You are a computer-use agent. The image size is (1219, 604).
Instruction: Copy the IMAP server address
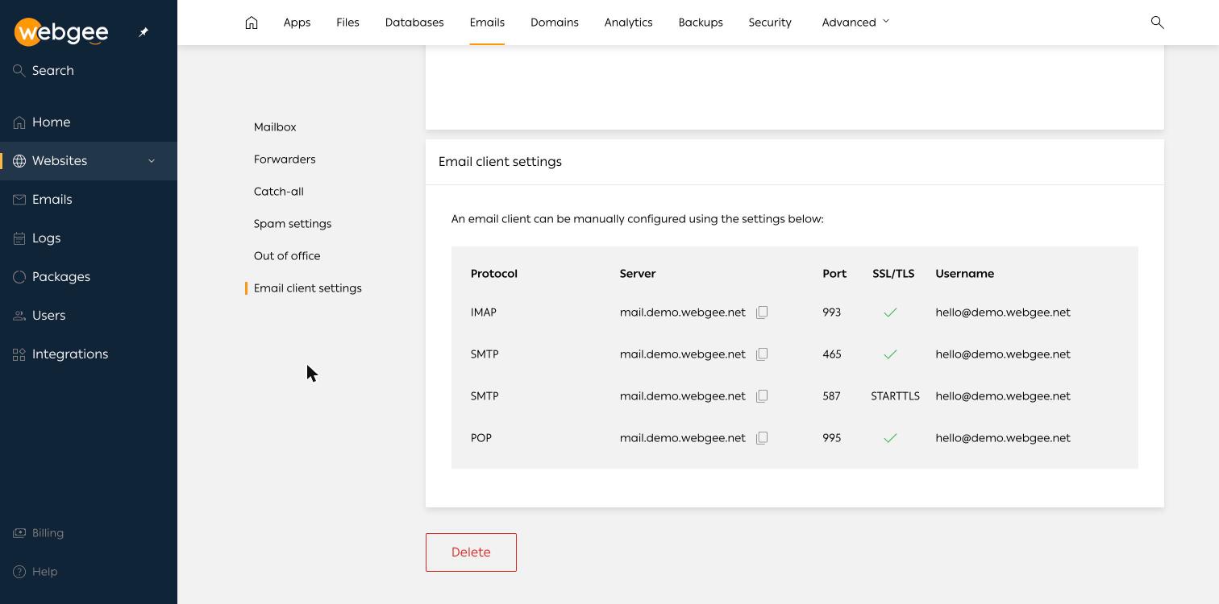pos(762,312)
